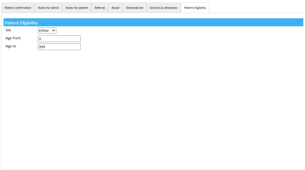Click the active Patient Eligibility tab
The width and height of the screenshot is (305, 170).
[195, 8]
